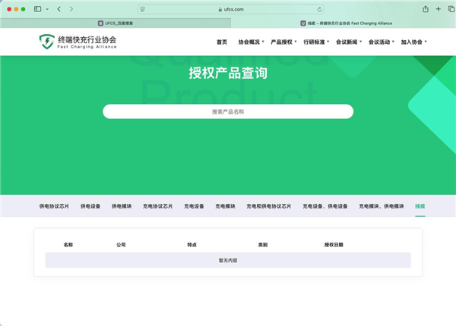Click the new tab plus icon
The image size is (456, 326).
[x=439, y=8]
